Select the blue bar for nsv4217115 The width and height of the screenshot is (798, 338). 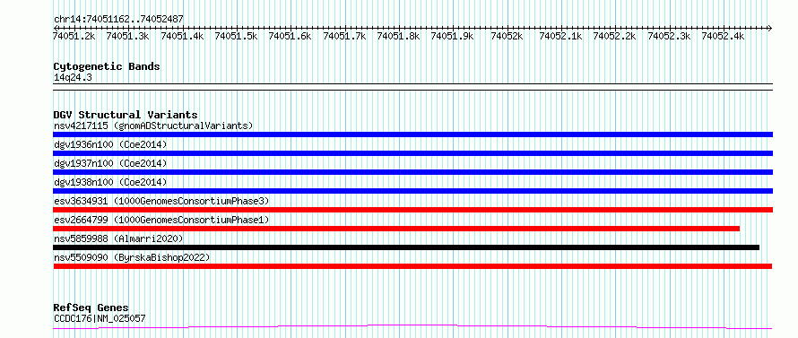click(412, 134)
